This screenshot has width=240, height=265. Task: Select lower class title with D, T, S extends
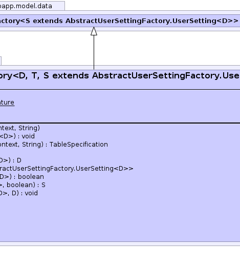(x=120, y=76)
